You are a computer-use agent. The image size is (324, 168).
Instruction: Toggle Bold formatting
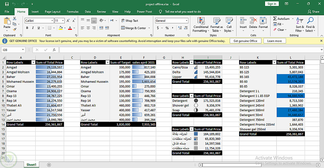pyautogui.click(x=27, y=28)
